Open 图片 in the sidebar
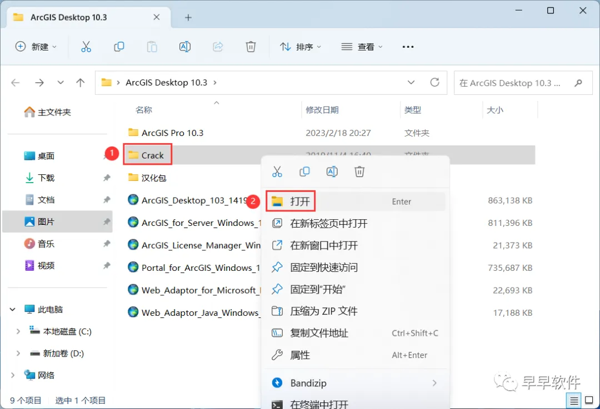 pyautogui.click(x=57, y=221)
